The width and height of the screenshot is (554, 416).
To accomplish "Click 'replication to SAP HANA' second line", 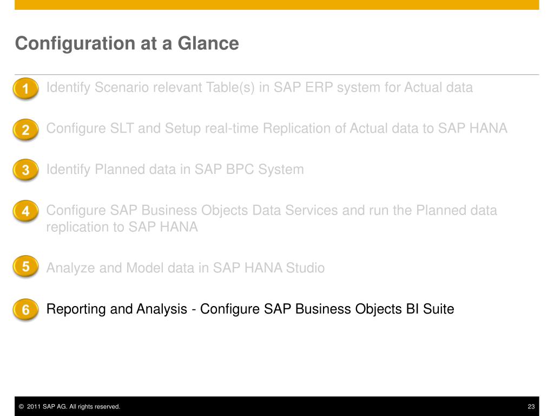I will [x=122, y=227].
